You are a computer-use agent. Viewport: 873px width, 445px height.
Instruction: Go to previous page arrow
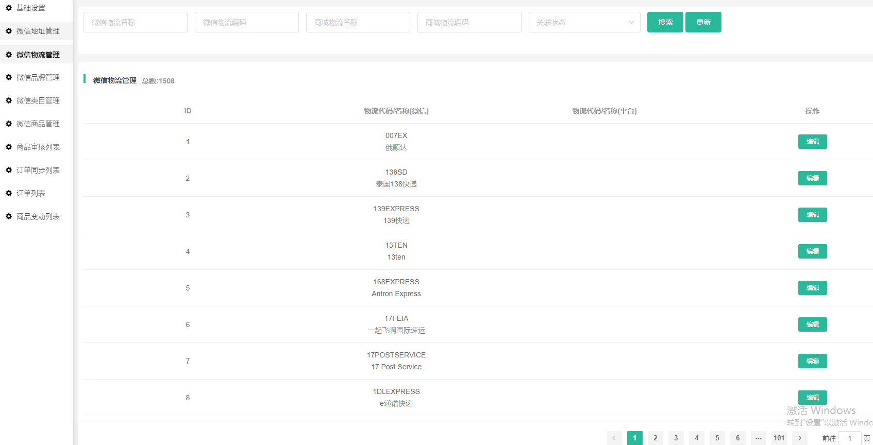[614, 438]
